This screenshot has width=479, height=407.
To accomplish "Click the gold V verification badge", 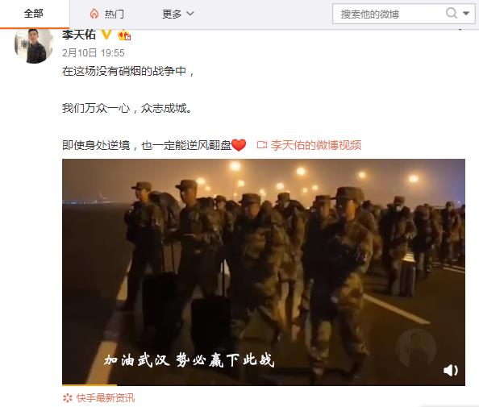I will [x=106, y=35].
